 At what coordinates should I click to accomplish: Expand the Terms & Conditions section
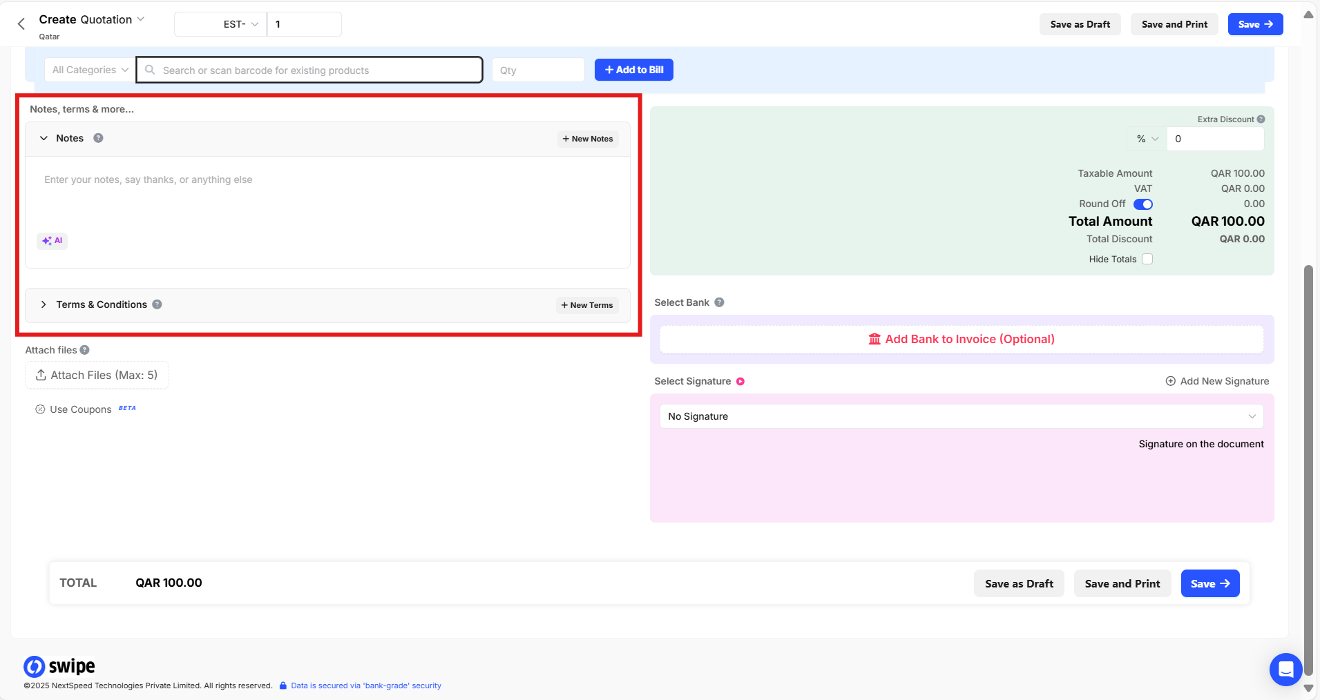[44, 304]
